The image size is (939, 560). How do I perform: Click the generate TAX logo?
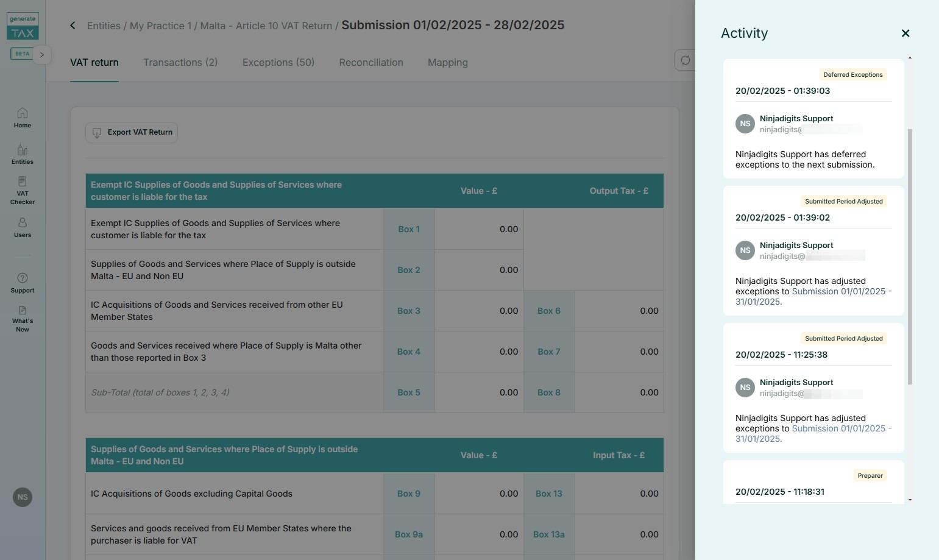pos(23,26)
